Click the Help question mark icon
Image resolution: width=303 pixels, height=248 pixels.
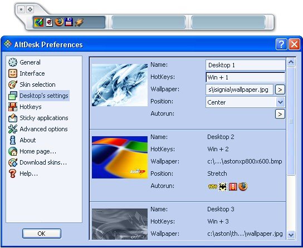[x=13, y=173]
